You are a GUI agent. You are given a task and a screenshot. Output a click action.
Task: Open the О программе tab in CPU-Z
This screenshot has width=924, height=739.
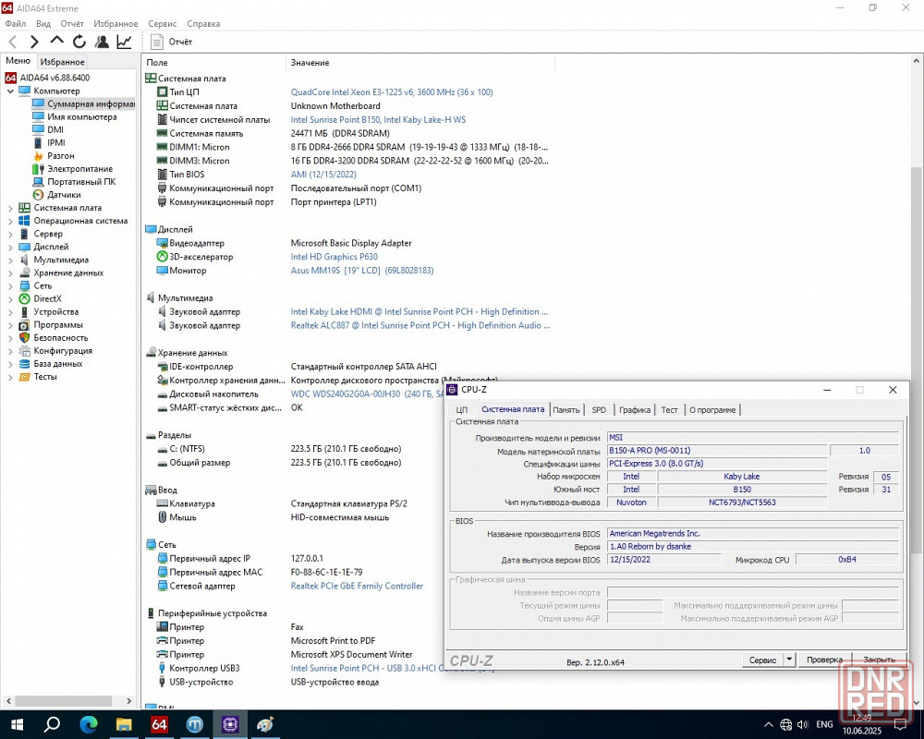(712, 409)
